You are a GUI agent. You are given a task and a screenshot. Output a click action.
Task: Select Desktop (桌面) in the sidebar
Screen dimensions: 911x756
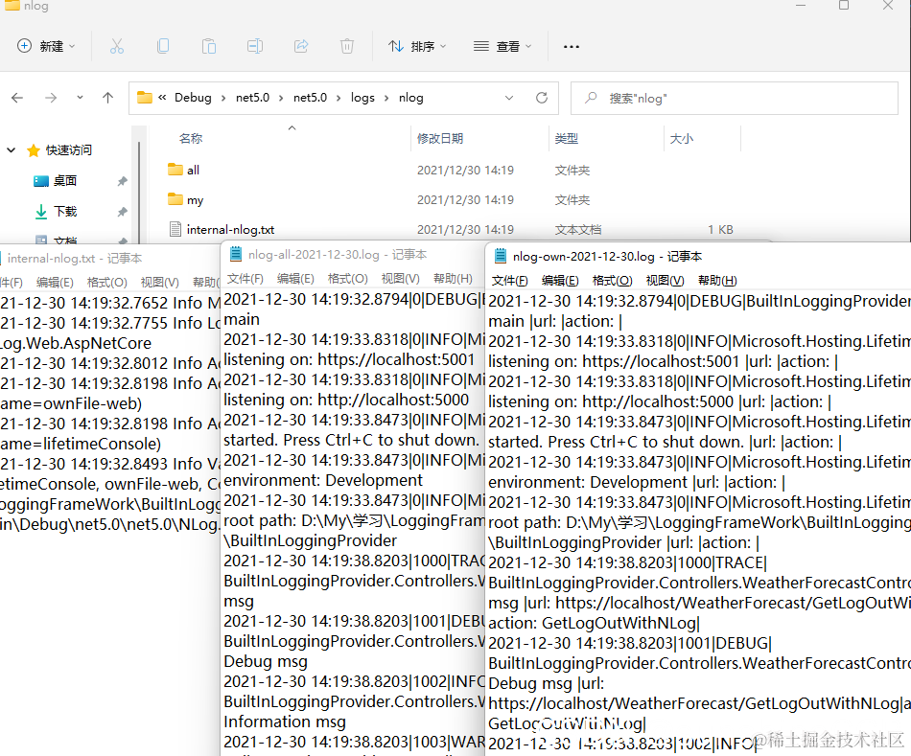tap(65, 180)
